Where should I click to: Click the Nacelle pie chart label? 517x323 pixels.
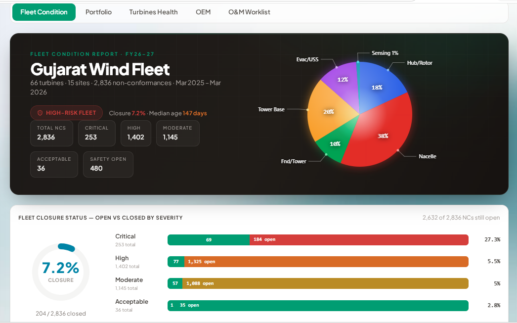[x=428, y=156]
